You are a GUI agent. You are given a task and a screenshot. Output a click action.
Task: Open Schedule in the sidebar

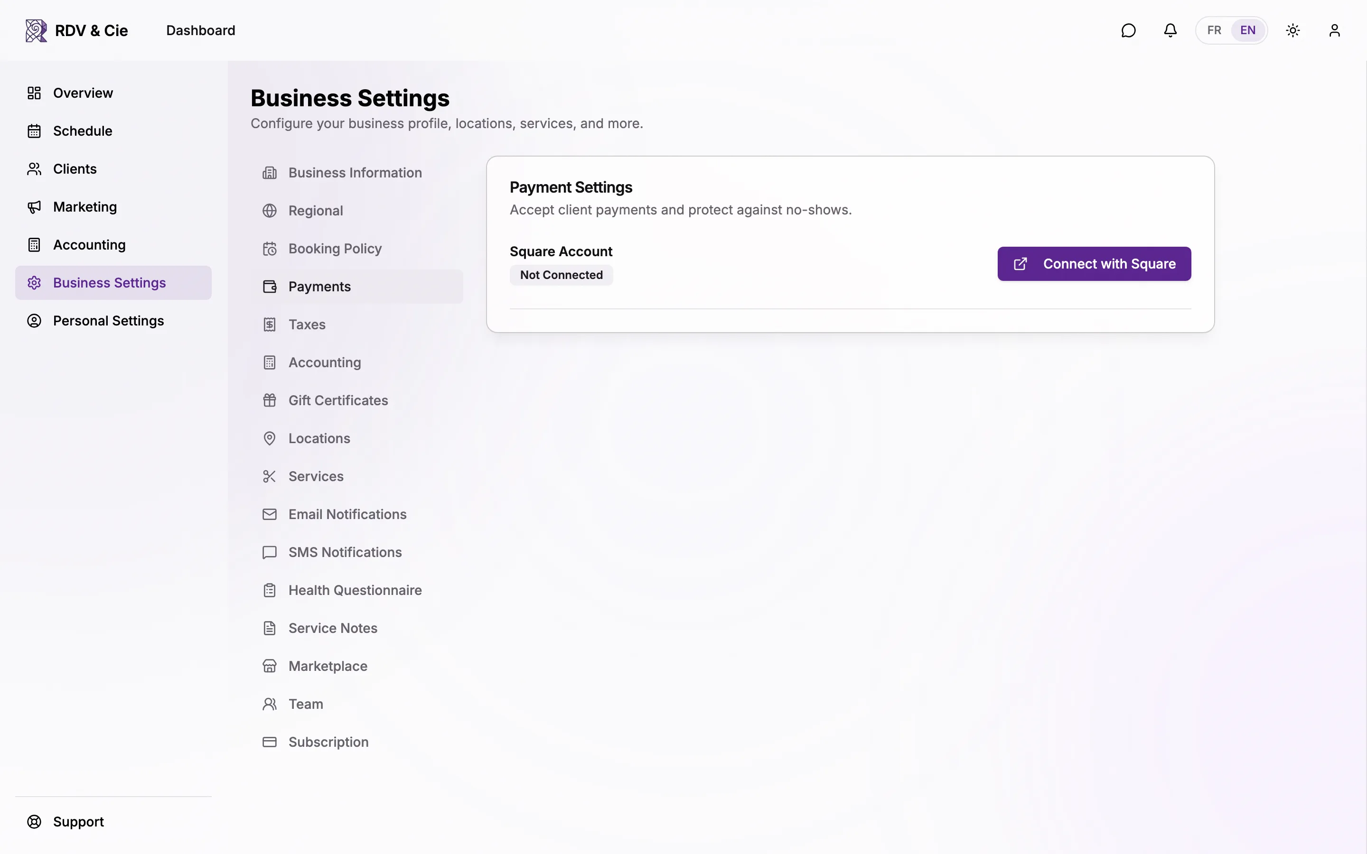coord(113,131)
